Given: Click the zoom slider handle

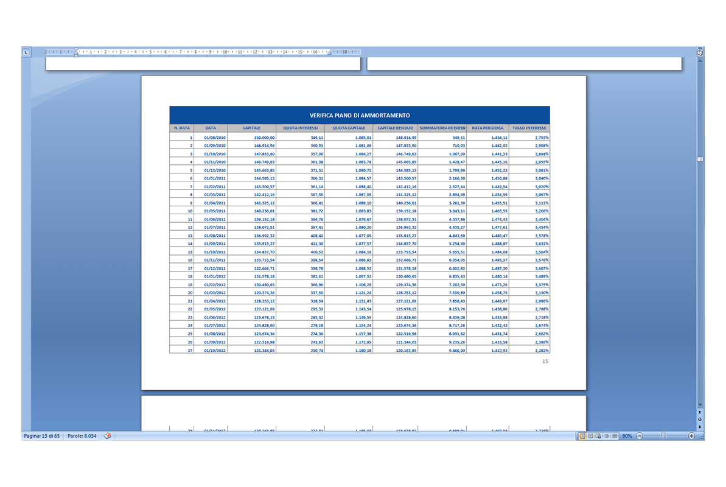Looking at the screenshot, I should [663, 436].
